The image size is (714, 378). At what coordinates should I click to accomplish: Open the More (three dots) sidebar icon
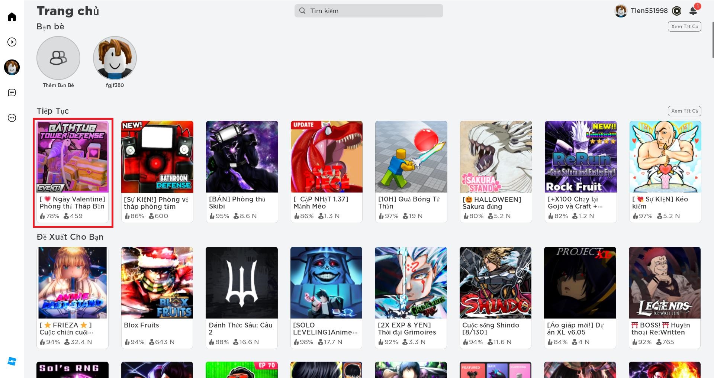(12, 118)
